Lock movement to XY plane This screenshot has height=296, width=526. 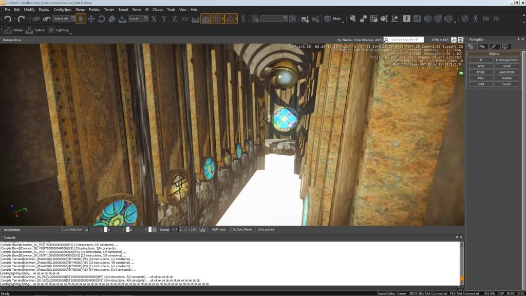(x=185, y=19)
